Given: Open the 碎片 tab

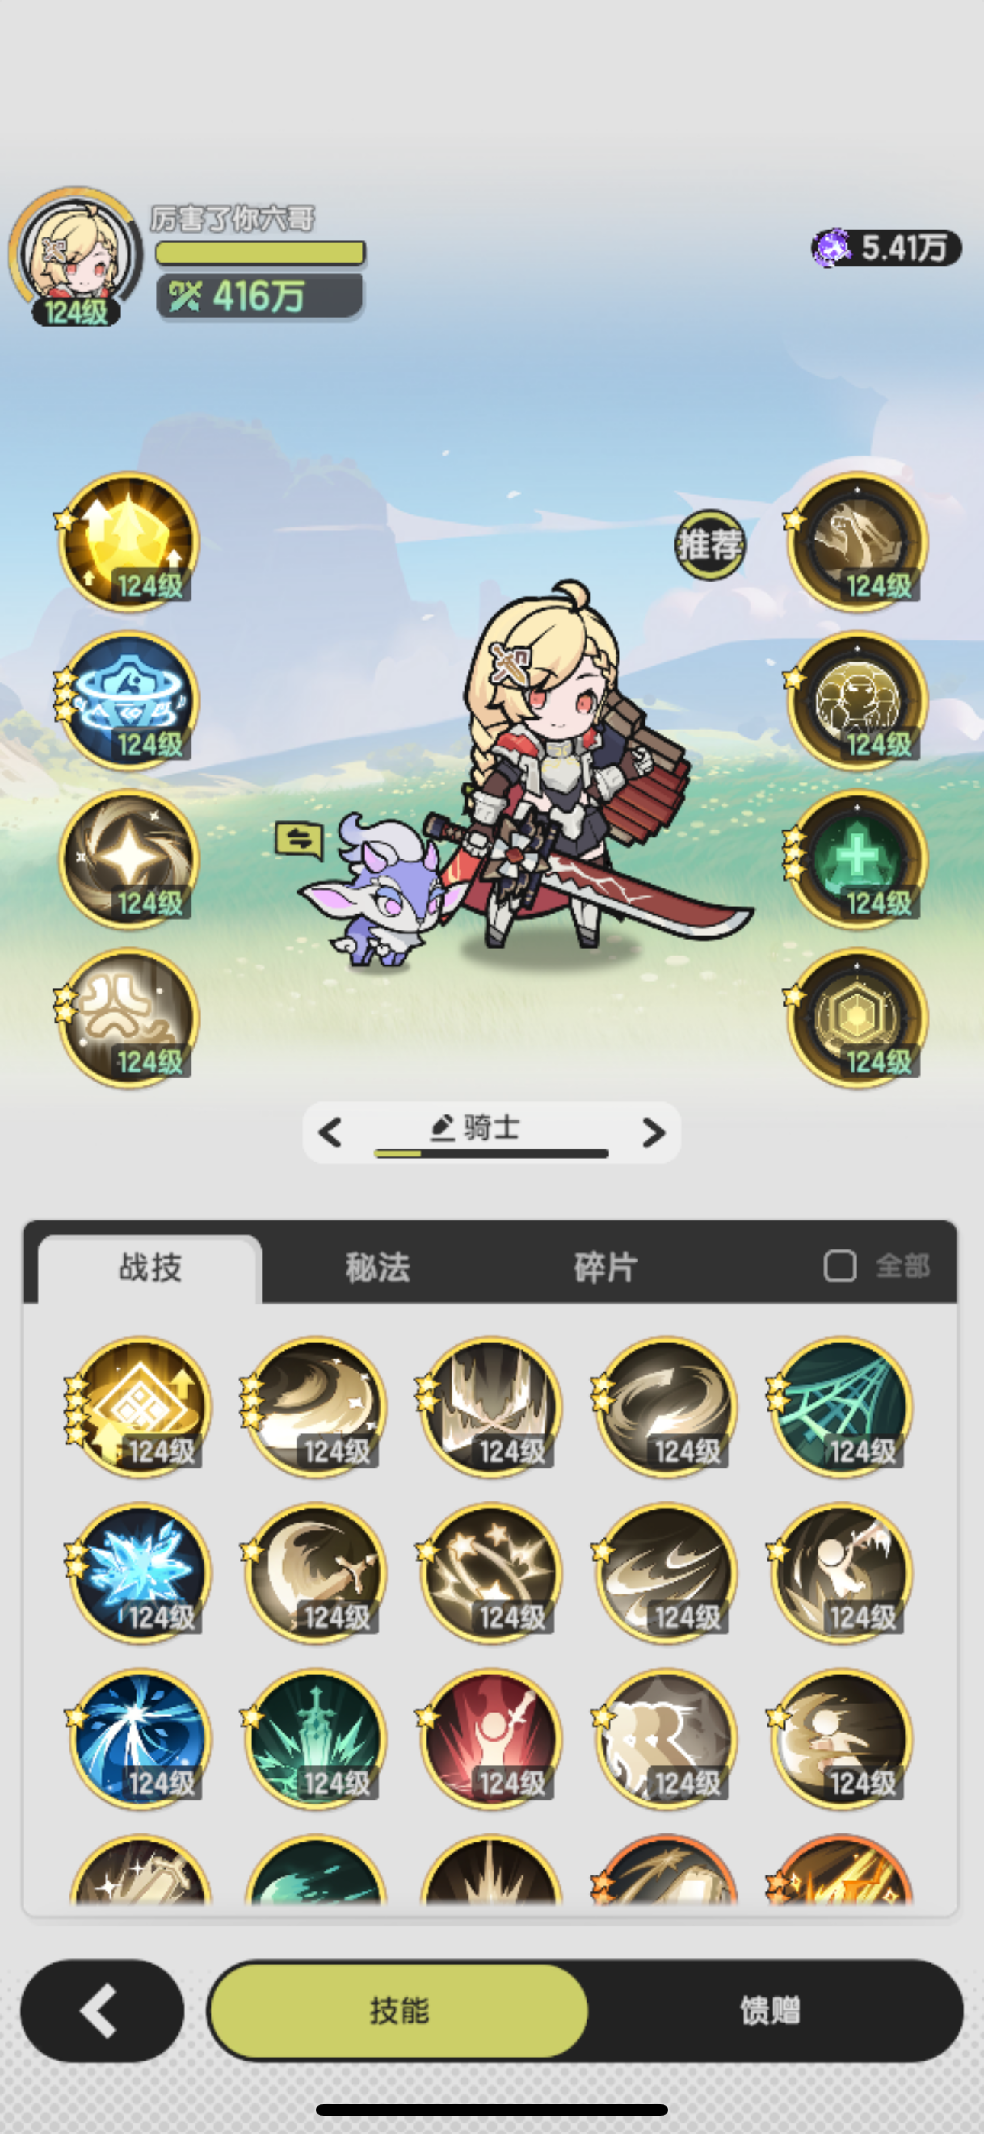Looking at the screenshot, I should click(606, 1267).
